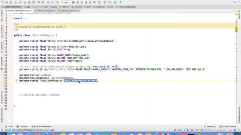Paste from clipboard toolbar icon

pyautogui.click(x=34, y=2)
